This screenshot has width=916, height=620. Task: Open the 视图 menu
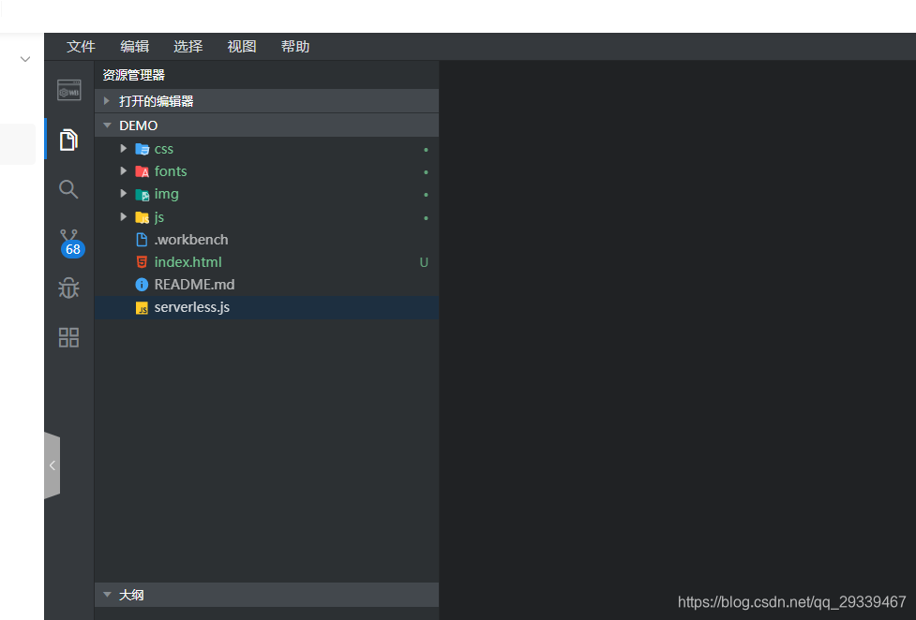point(242,47)
